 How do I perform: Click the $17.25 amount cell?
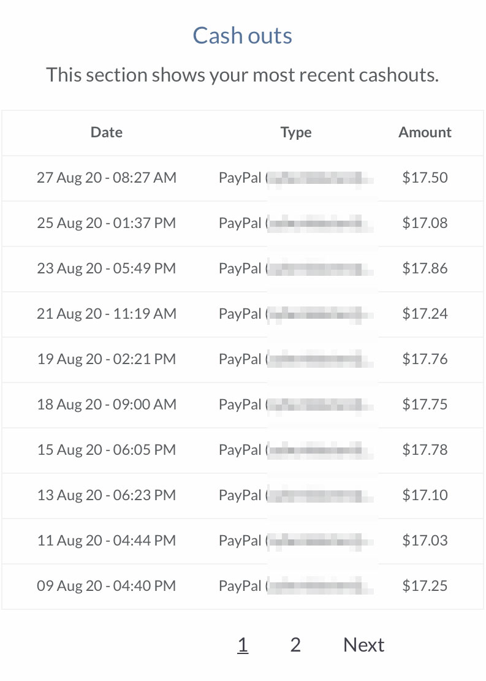(x=425, y=586)
